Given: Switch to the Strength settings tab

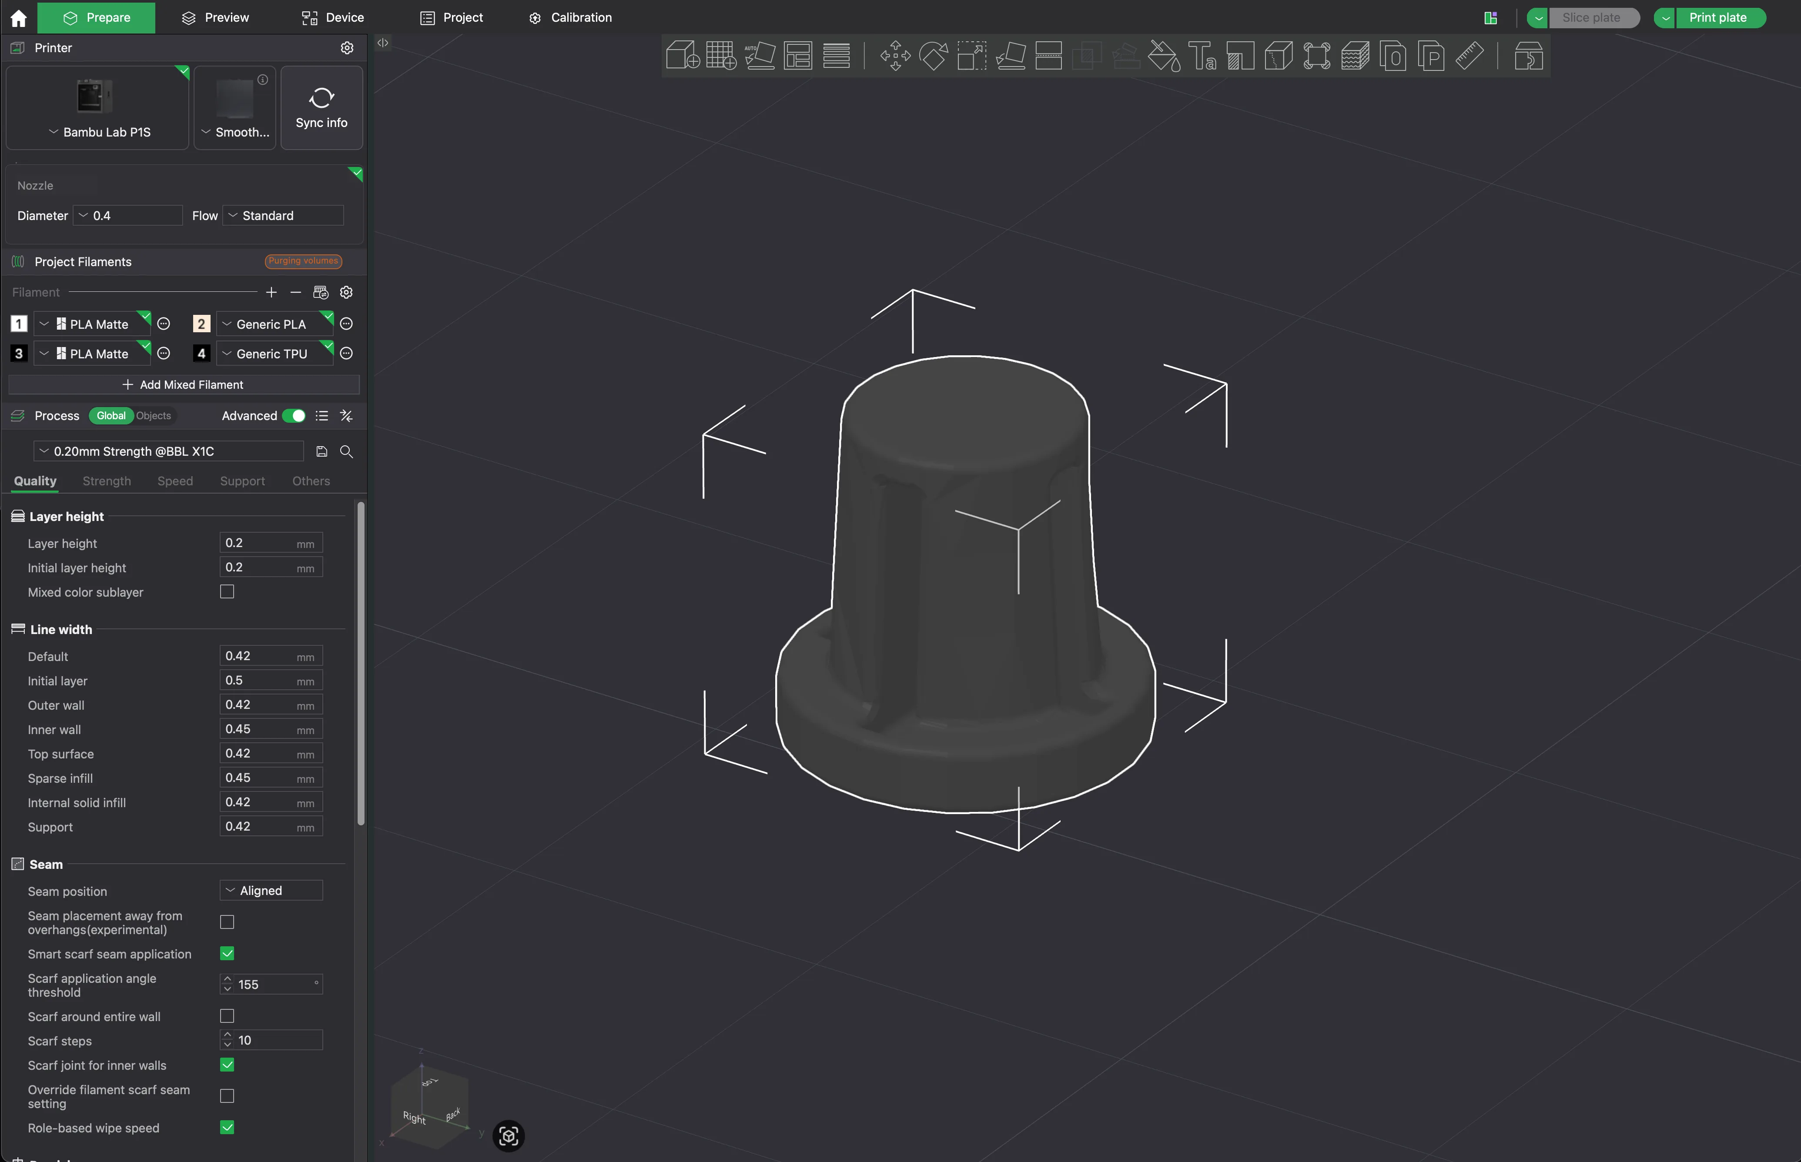Looking at the screenshot, I should tap(107, 481).
